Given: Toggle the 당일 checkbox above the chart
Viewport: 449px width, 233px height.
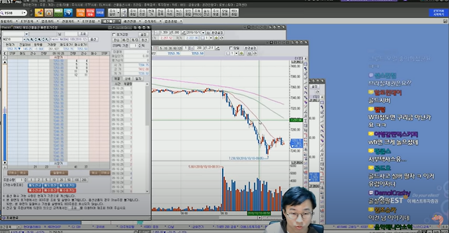Looking at the screenshot, I should (x=231, y=48).
